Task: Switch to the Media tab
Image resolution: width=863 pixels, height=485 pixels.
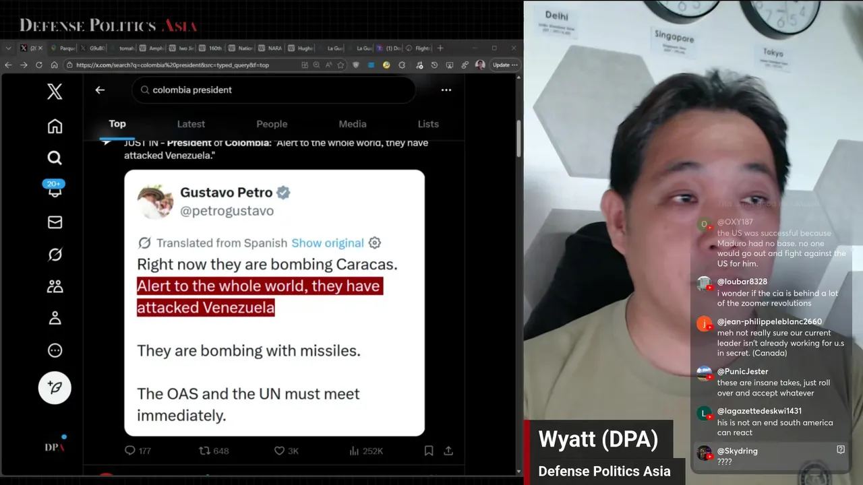Action: (x=353, y=124)
